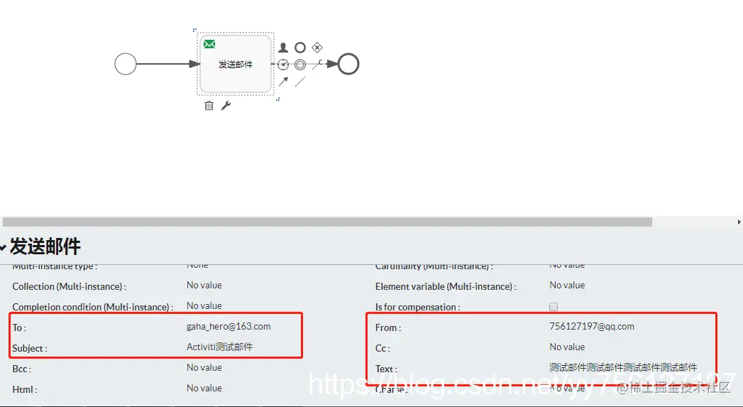Click the 发送邮件 panel title
This screenshot has height=407, width=743.
(45, 246)
